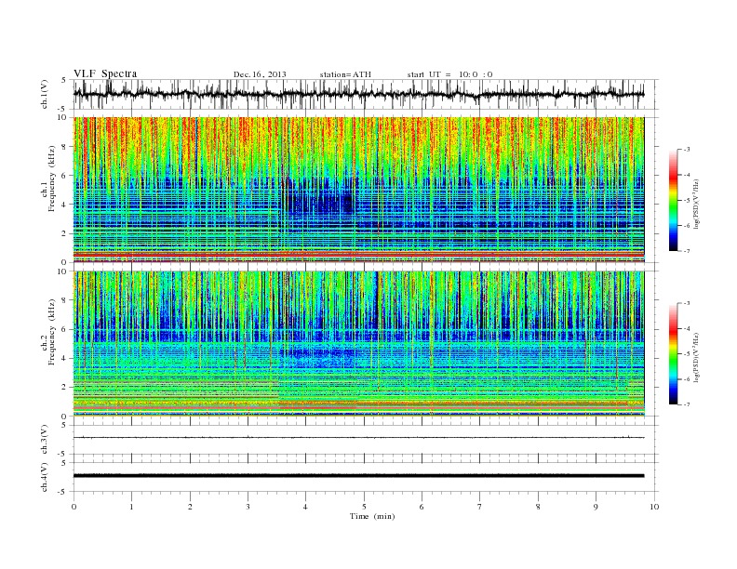The image size is (737, 569).
Task: Click inside the ch.2 spectrogram panel
Action: point(358,344)
